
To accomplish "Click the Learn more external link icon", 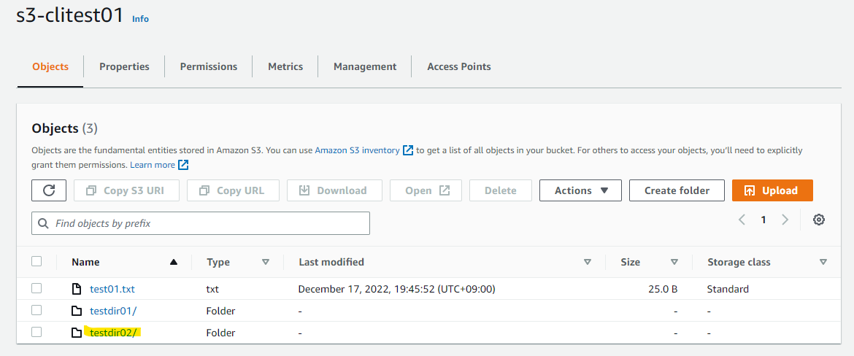I will tap(183, 164).
